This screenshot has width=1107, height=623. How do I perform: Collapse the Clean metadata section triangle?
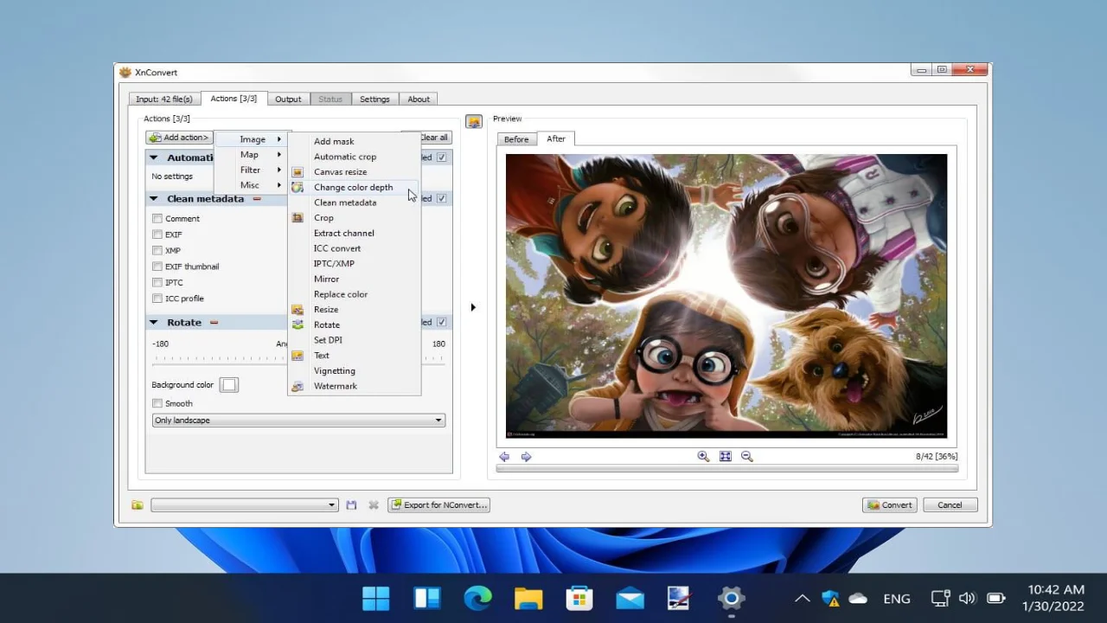point(154,199)
